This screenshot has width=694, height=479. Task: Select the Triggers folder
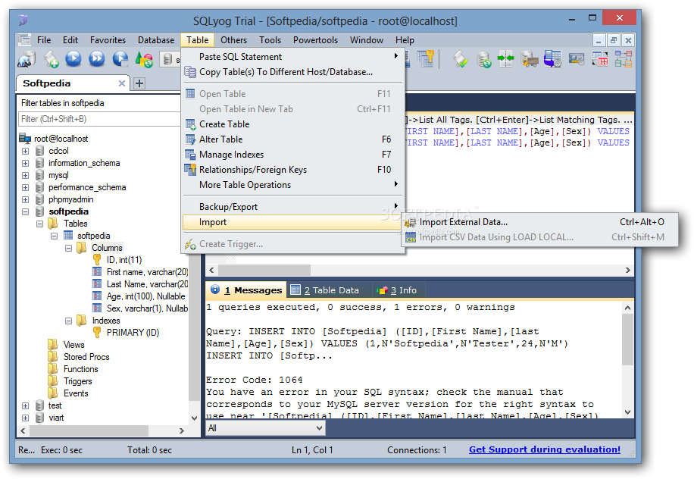click(78, 381)
